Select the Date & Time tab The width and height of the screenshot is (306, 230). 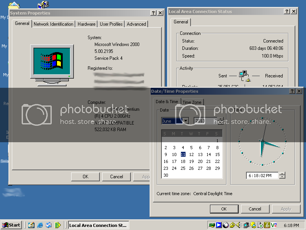tap(167, 102)
